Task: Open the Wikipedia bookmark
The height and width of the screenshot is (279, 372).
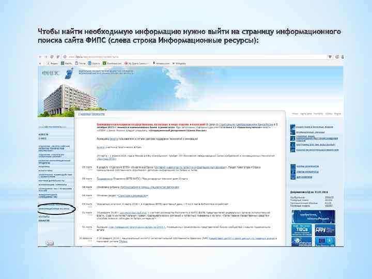Action: (x=179, y=64)
